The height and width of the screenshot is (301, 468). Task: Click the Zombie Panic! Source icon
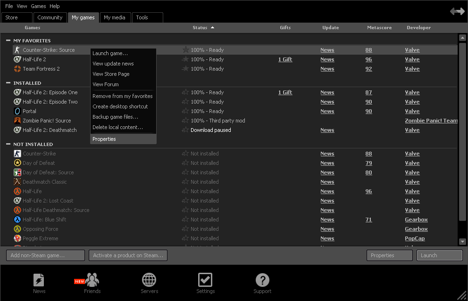coord(17,121)
